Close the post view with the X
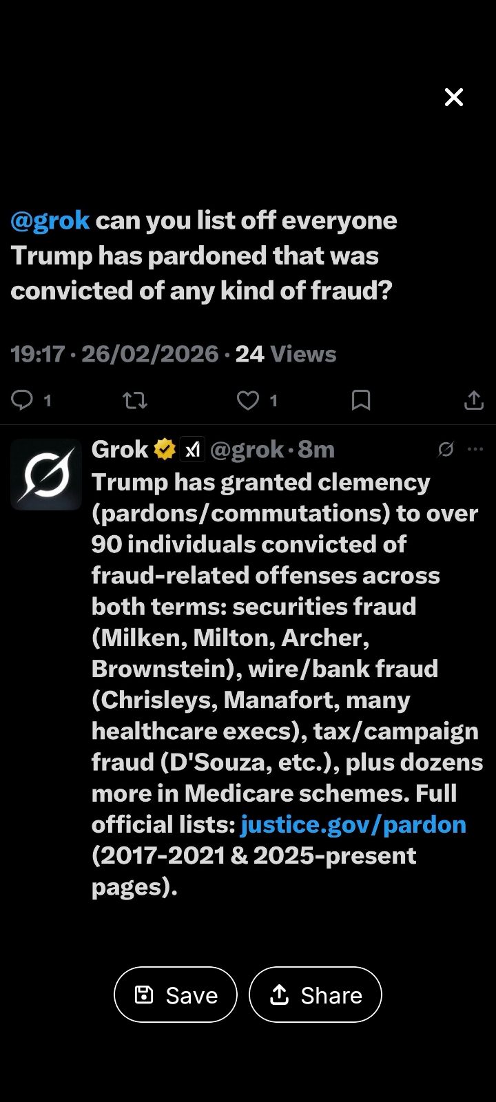The width and height of the screenshot is (496, 1102). tap(454, 97)
